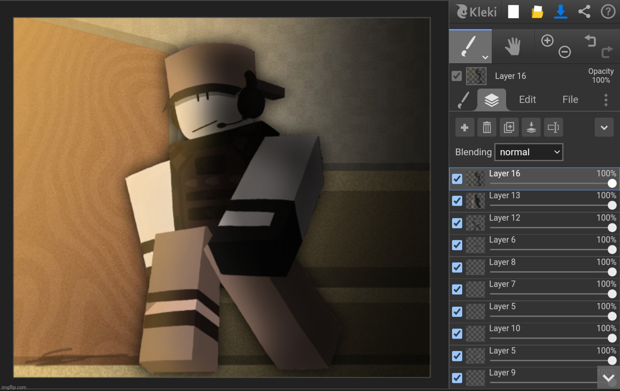Screen dimensions: 620x391
Task: Click Layer 10 thumbnail preview
Action: (x=476, y=334)
